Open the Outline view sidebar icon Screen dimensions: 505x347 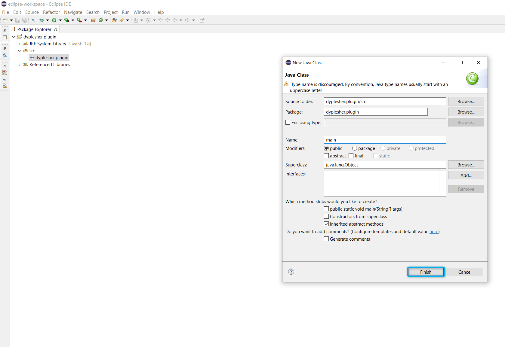(5, 55)
